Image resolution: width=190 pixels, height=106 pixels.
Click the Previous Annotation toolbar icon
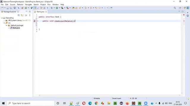pos(91,8)
